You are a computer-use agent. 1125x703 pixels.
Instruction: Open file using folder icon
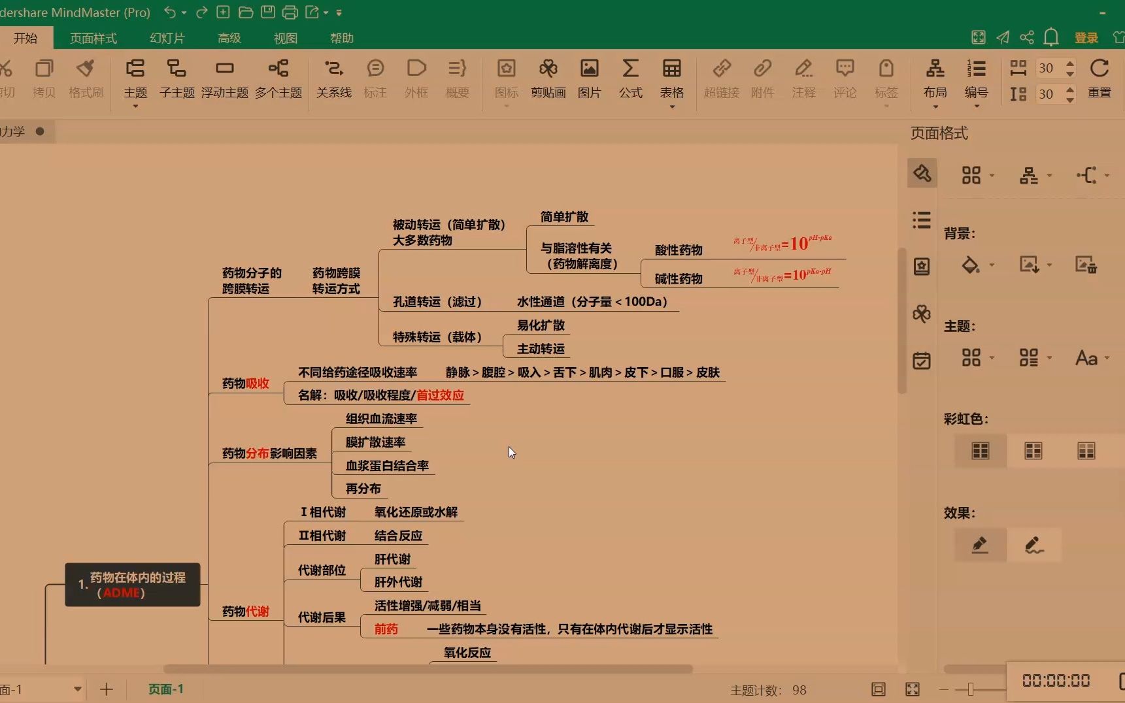click(x=246, y=12)
